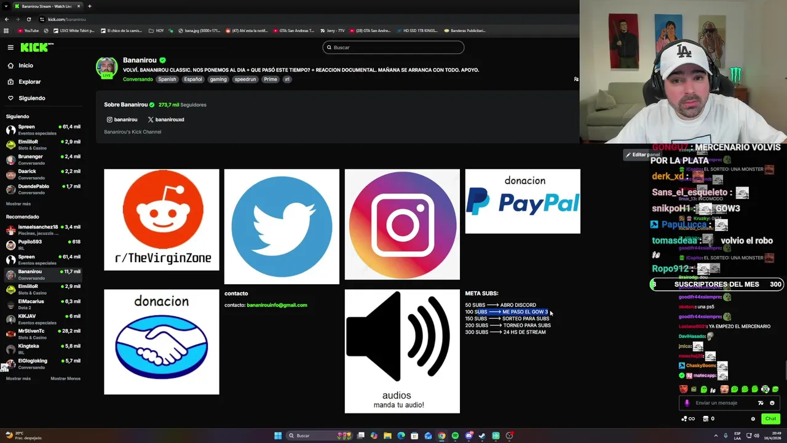Open MrStivenTc recommended channel
This screenshot has height=443, width=787.
pos(43,333)
